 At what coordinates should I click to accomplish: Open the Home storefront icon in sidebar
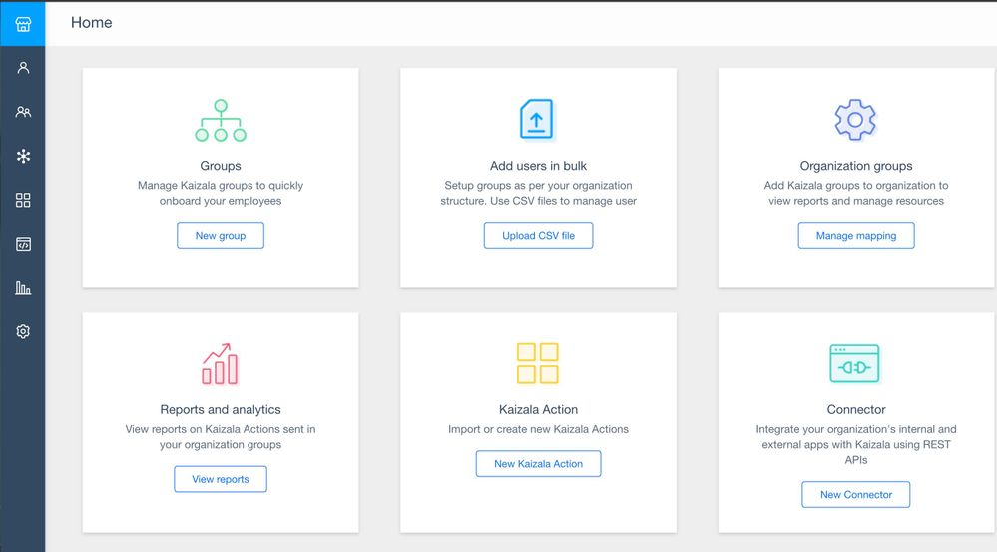pyautogui.click(x=23, y=24)
